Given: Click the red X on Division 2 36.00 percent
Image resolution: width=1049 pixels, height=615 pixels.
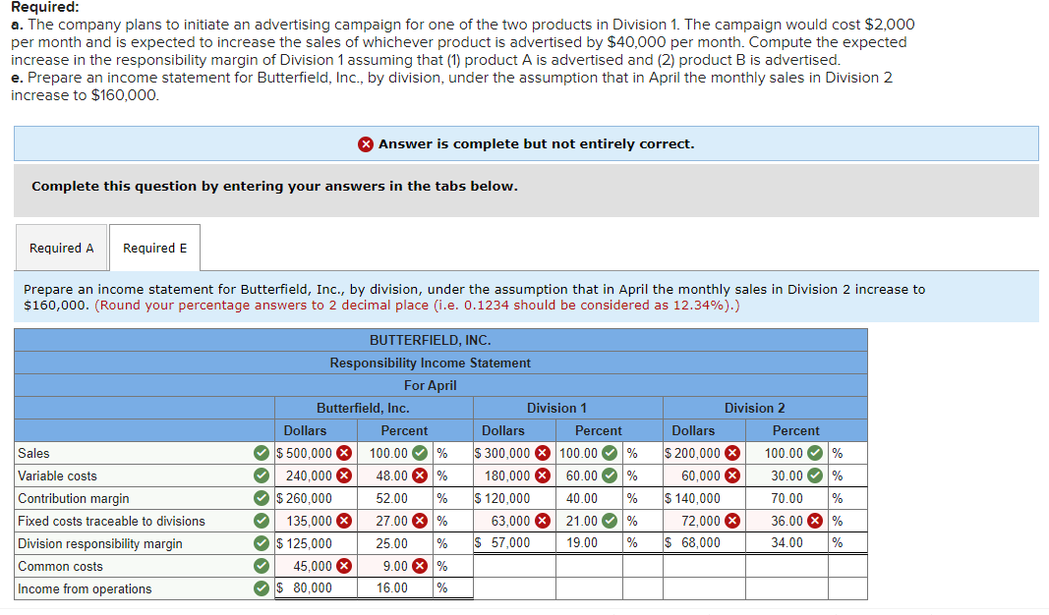Looking at the screenshot, I should [x=816, y=521].
